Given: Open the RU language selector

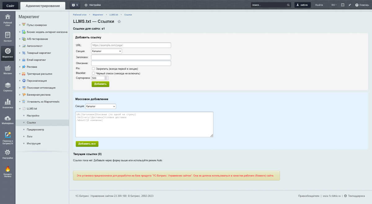Looking at the screenshot, I should (x=334, y=5).
